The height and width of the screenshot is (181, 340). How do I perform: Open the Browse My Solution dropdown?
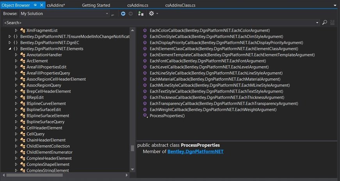click(x=107, y=13)
